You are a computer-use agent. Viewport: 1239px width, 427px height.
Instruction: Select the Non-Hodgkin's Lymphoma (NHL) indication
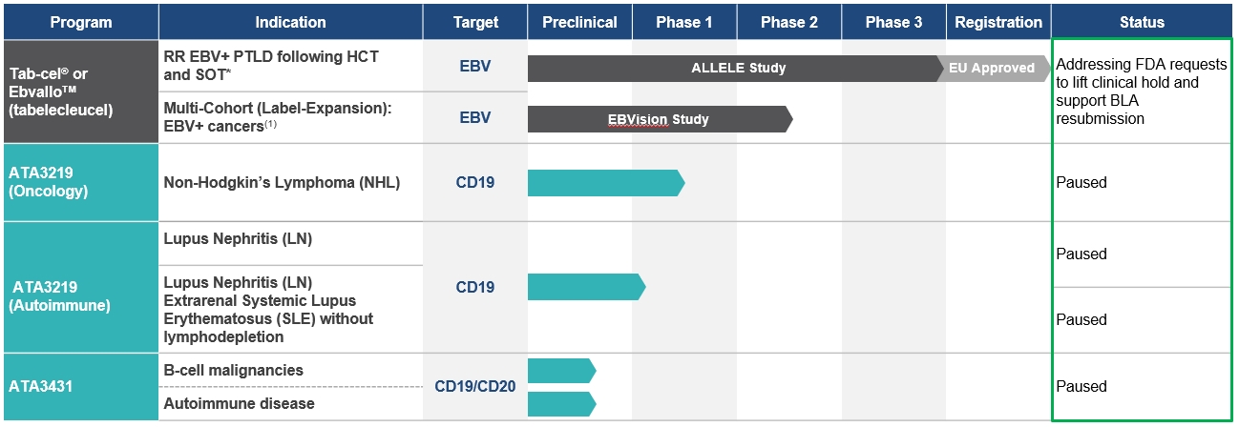click(x=282, y=183)
